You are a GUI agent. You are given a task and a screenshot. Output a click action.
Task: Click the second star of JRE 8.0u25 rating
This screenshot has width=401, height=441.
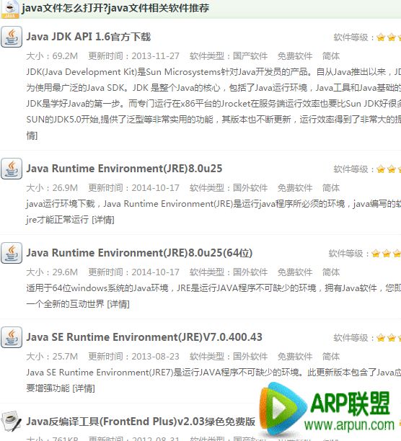point(392,169)
